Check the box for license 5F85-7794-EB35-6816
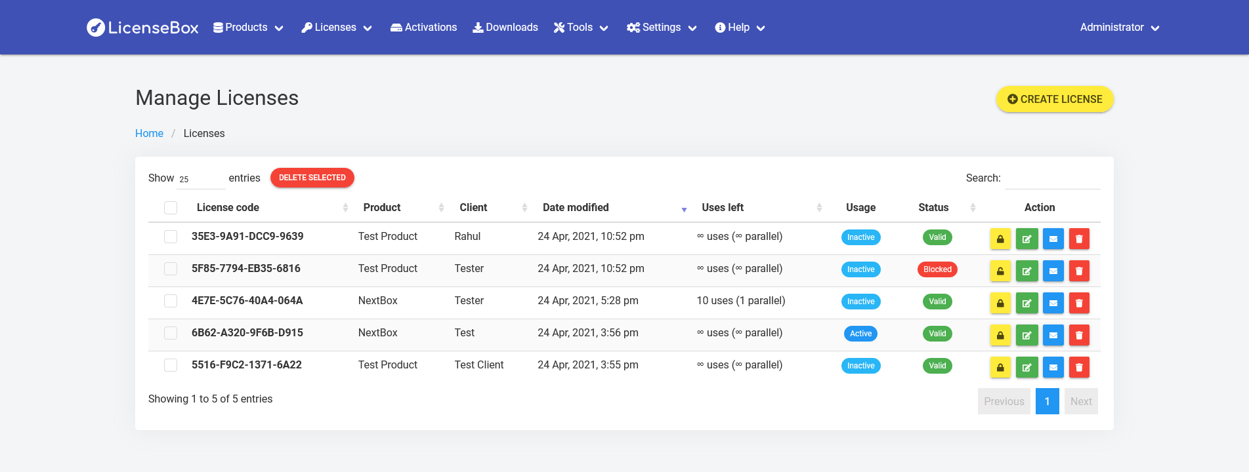Screen dimensions: 1249x472 click(x=171, y=269)
